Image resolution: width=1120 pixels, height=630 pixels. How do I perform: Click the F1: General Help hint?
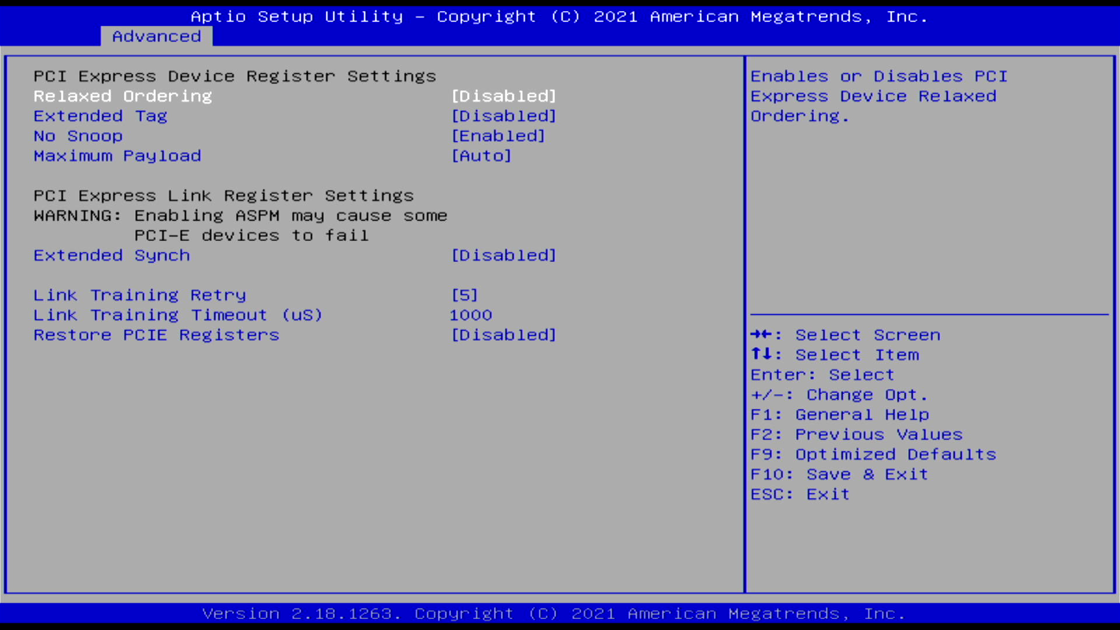click(839, 415)
